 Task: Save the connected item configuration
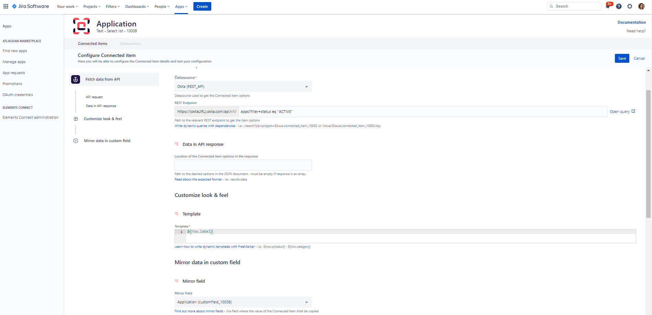[x=622, y=58]
